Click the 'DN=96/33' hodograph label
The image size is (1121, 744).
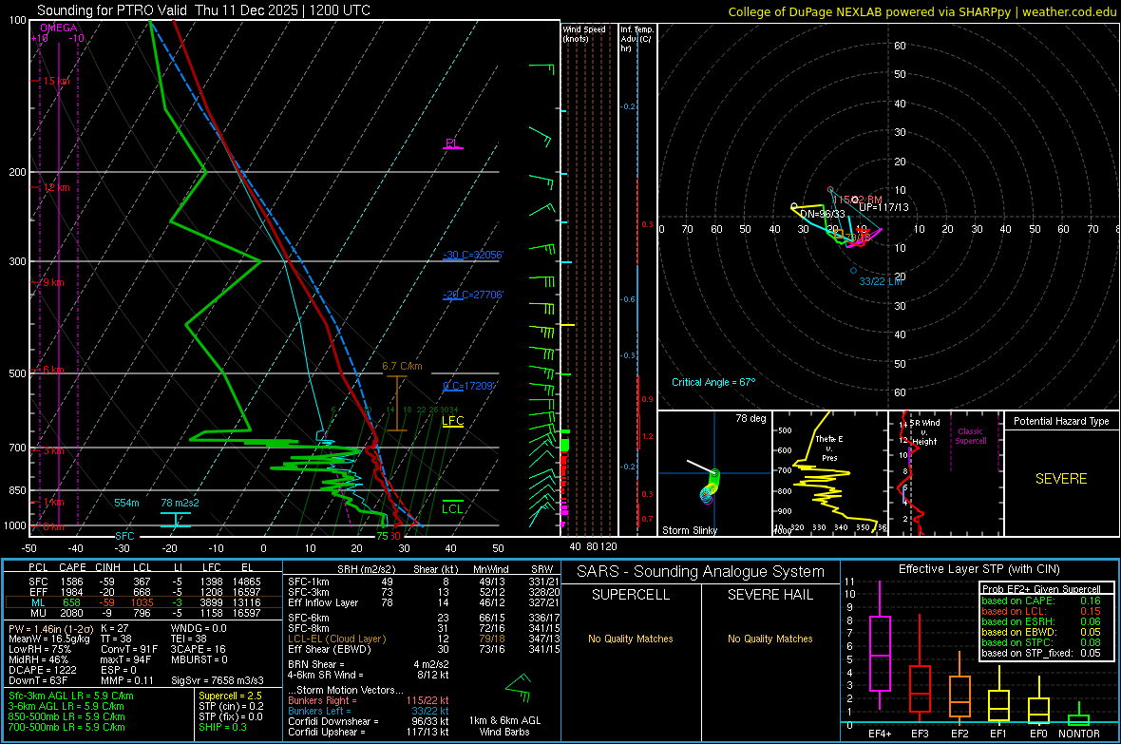point(822,214)
